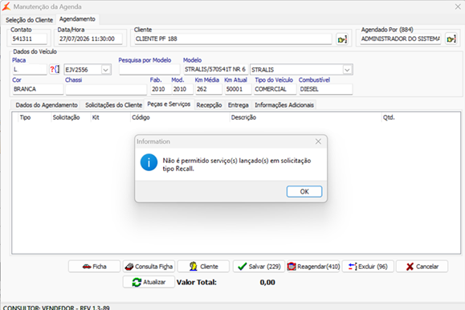465x310 pixels.
Task: Click the Modelo STRALIS/570S41T field
Action: coord(215,69)
